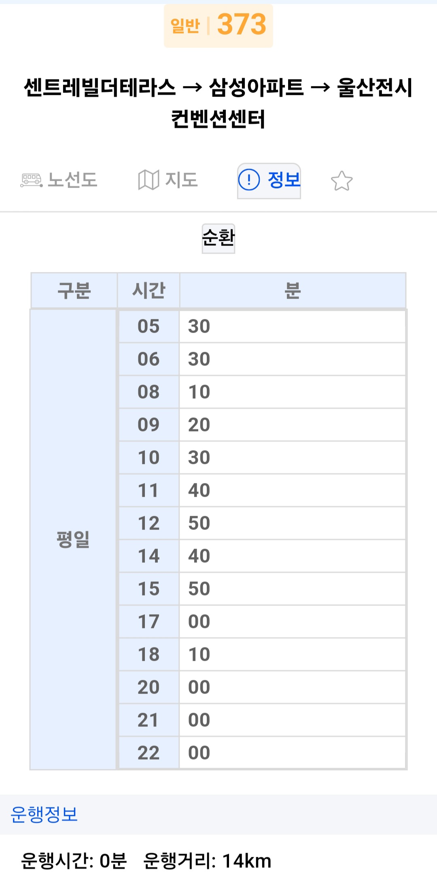437x886 pixels.
Task: Tap the 30 minute cell for 06시
Action: coord(199,359)
